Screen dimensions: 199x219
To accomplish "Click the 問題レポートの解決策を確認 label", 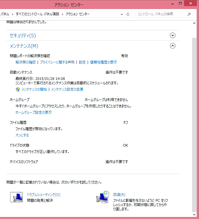I will (30, 56).
